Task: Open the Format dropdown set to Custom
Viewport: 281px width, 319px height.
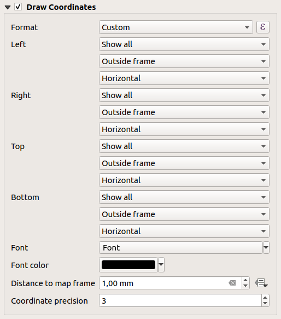Action: click(176, 27)
